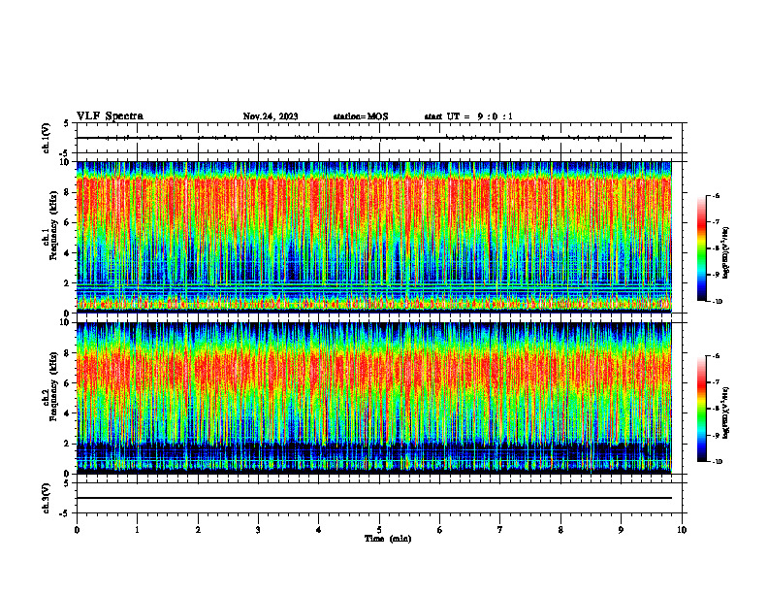768x594 pixels.
Task: Click the "ch.3(V)" axis label
Action: [x=47, y=498]
